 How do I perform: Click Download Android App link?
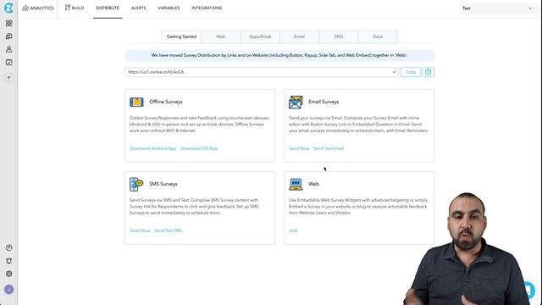pyautogui.click(x=153, y=148)
